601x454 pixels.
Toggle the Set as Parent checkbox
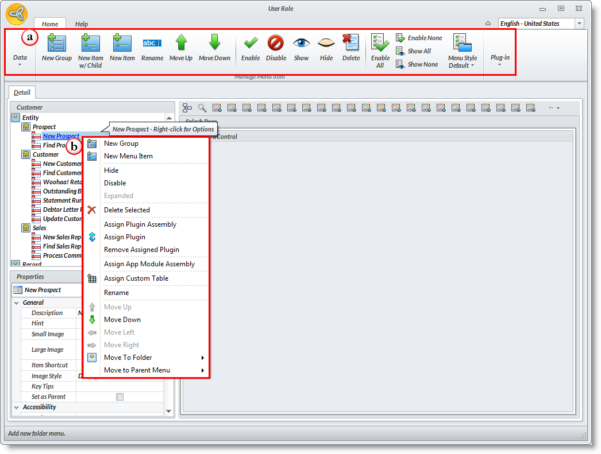tap(120, 397)
